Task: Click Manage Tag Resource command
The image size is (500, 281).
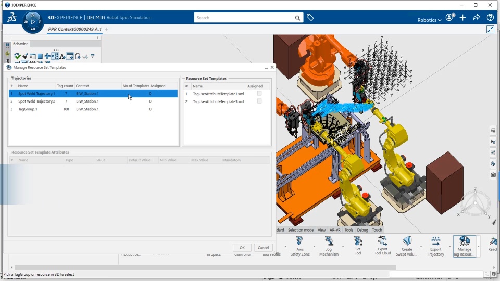Action: click(464, 246)
